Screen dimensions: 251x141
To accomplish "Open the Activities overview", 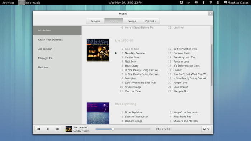I will tap(8, 3).
